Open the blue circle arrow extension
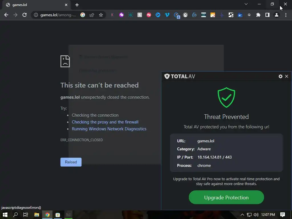292x219 pixels. click(158, 15)
